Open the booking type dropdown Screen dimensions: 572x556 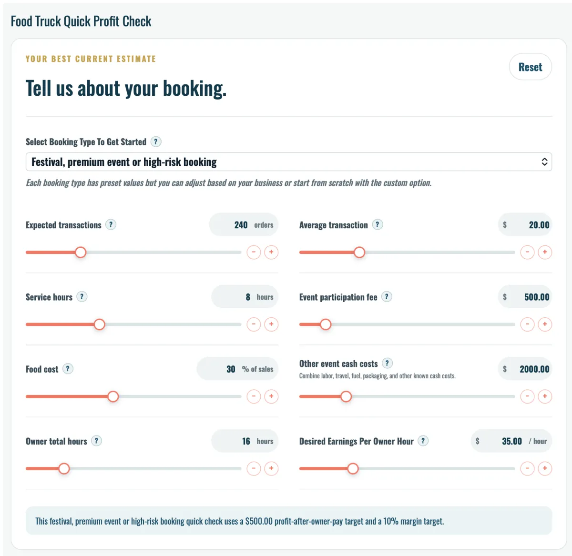pos(289,162)
